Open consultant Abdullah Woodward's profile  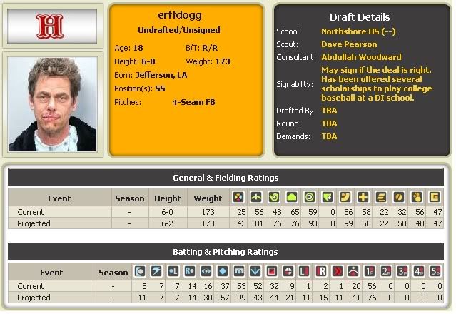[x=361, y=57]
